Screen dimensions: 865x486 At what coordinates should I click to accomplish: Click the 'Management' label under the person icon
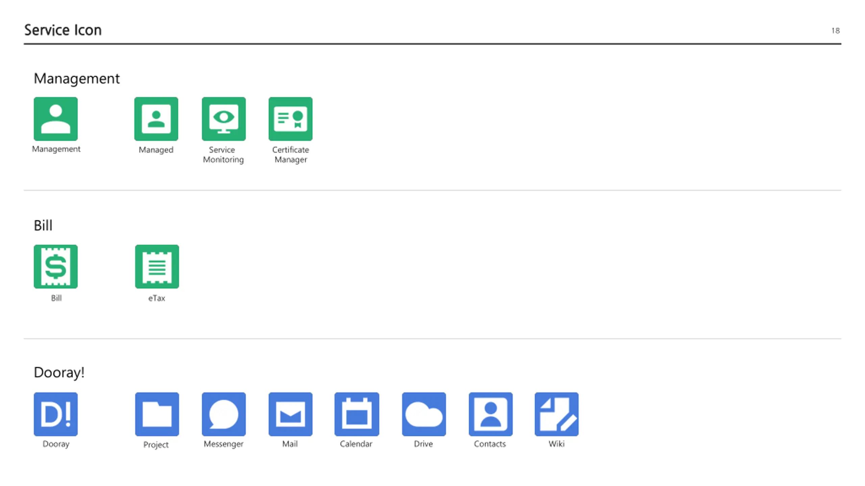point(56,150)
